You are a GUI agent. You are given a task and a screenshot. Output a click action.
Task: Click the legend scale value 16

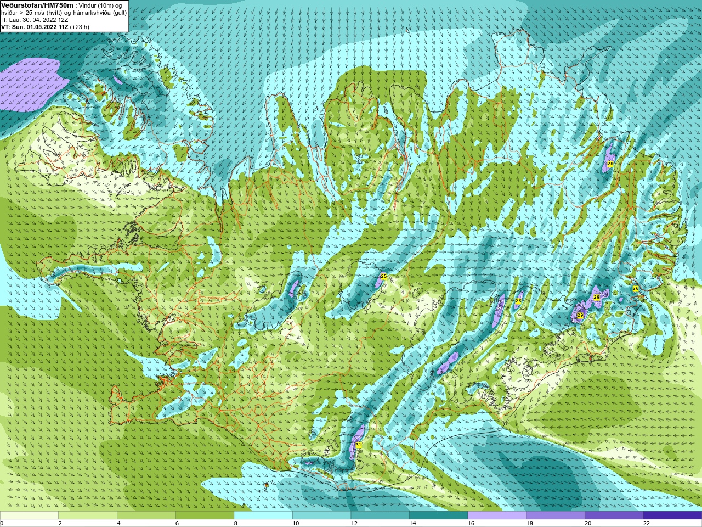pos(471,523)
